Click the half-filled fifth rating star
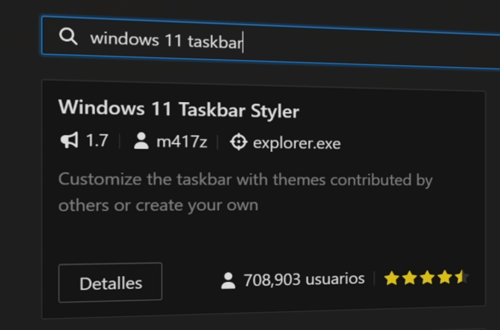Screen dimensions: 500x330 pyautogui.click(x=462, y=277)
